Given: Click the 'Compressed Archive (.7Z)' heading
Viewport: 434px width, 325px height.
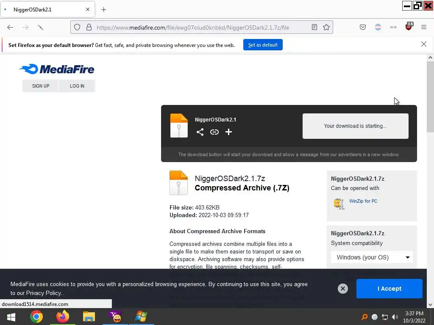Looking at the screenshot, I should (242, 188).
